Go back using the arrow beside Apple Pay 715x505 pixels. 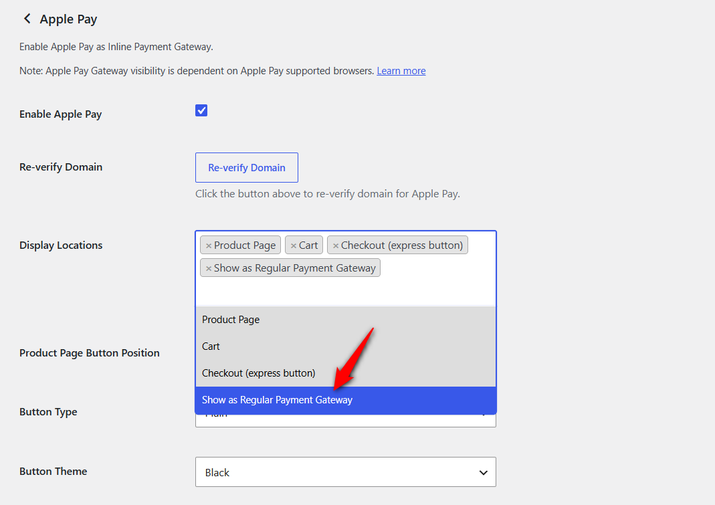[27, 19]
